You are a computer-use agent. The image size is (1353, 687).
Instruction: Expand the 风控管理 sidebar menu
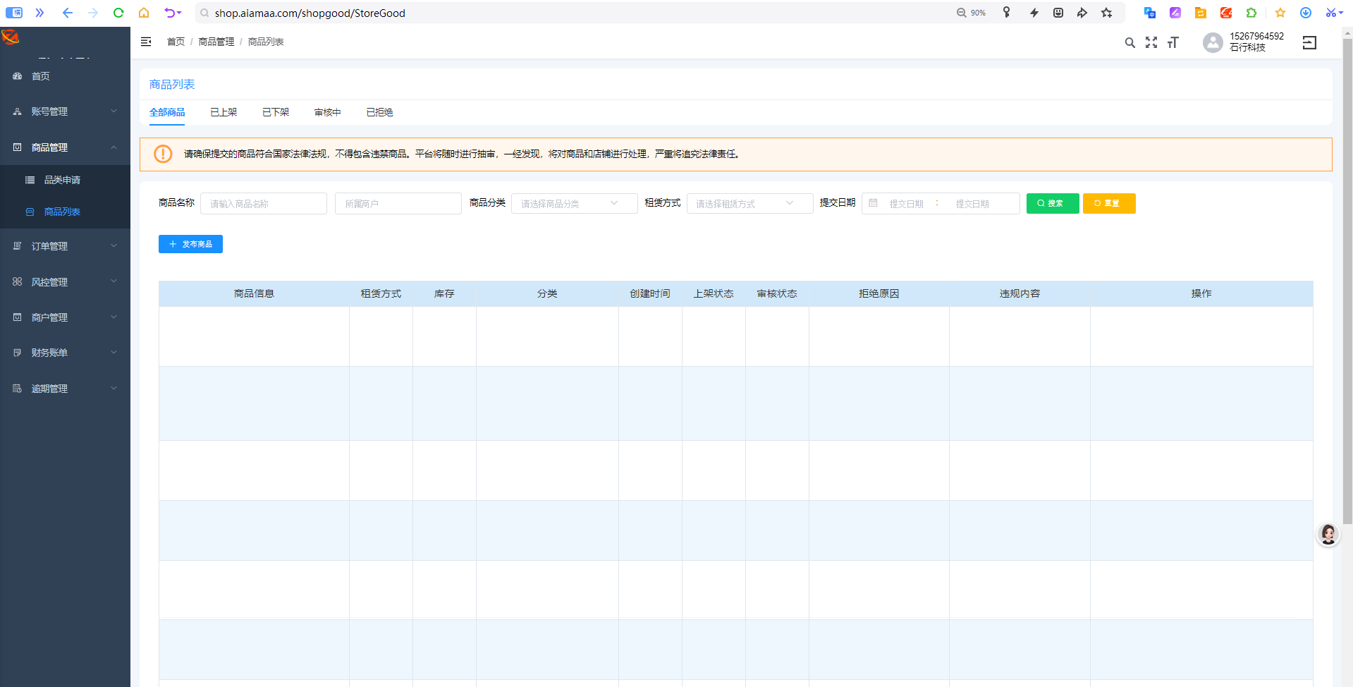coord(65,282)
